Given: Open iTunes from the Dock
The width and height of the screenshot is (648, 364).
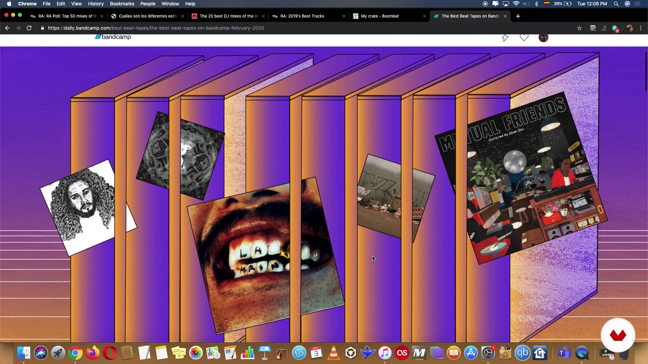Looking at the screenshot, I should coord(385,353).
